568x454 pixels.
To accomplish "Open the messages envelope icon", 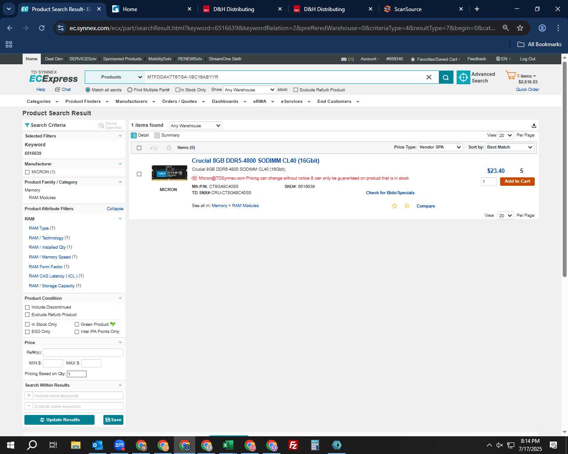I will click(x=344, y=59).
